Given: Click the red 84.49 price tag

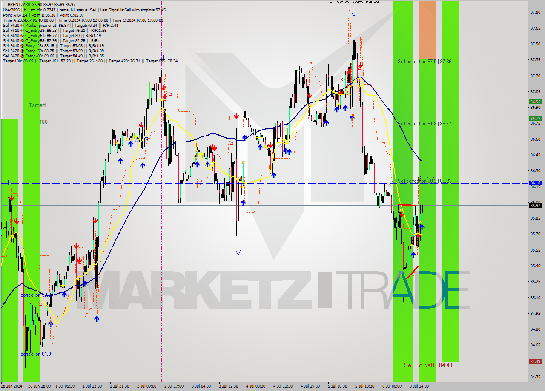Looking at the screenshot, I should pyautogui.click(x=535, y=362).
